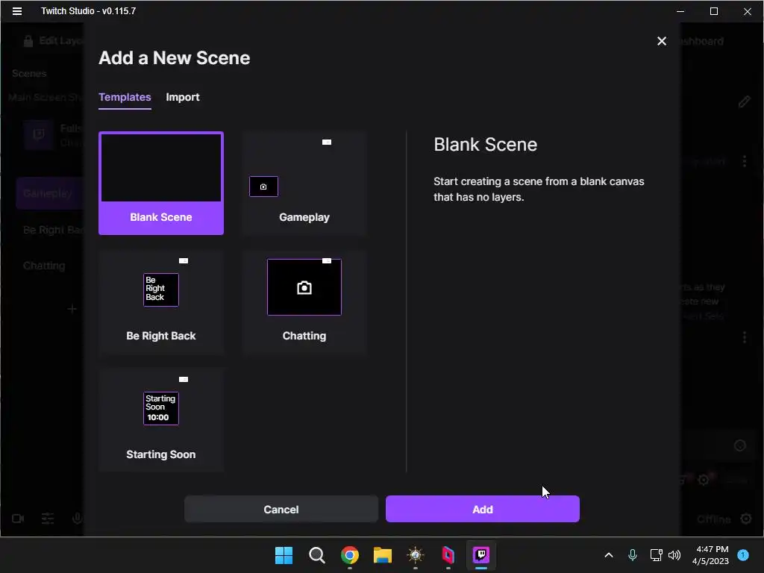This screenshot has width=764, height=573.
Task: Select the Blank Scene template
Action: pos(161,184)
